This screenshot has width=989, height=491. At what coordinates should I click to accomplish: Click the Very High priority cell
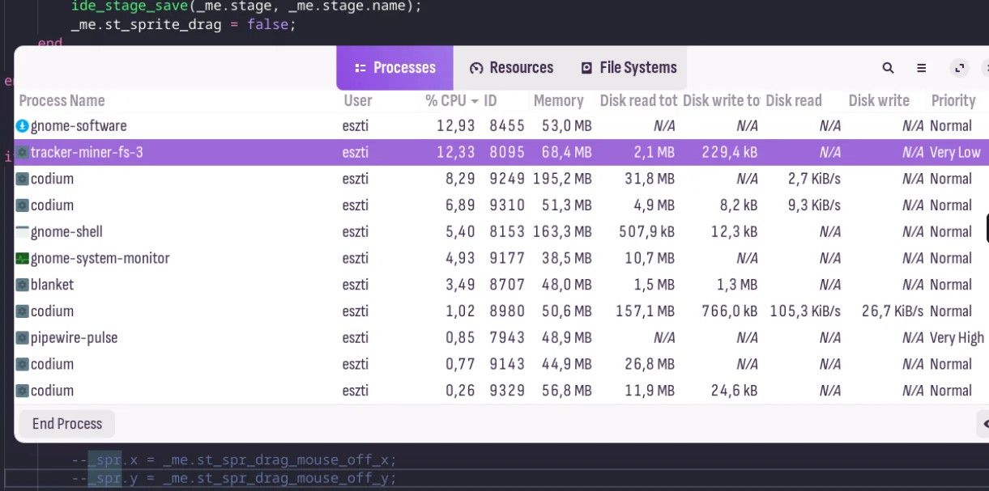click(957, 338)
